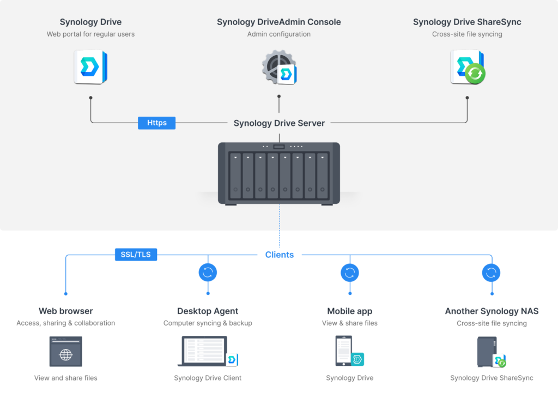This screenshot has height=410, width=558.
Task: Click the 'Synology DriveAdmin Console' heading
Action: click(x=279, y=22)
